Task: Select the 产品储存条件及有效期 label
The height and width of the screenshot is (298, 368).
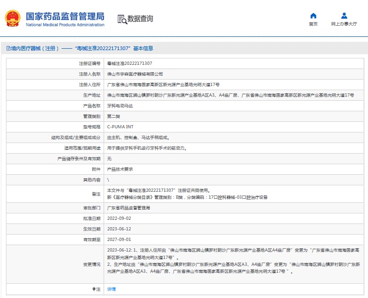Action: click(79, 159)
